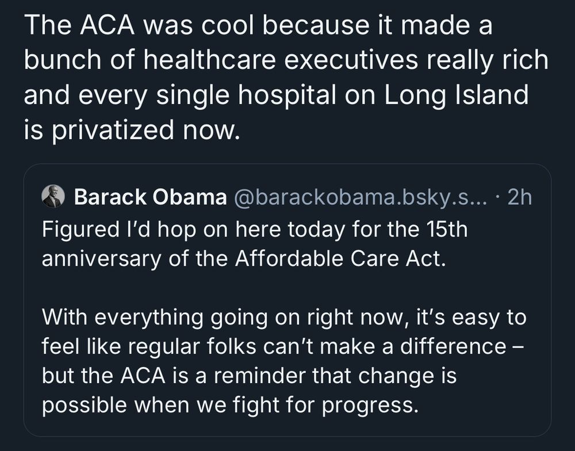The height and width of the screenshot is (451, 575).
Task: Select the main post text about the ACA
Action: click(286, 77)
